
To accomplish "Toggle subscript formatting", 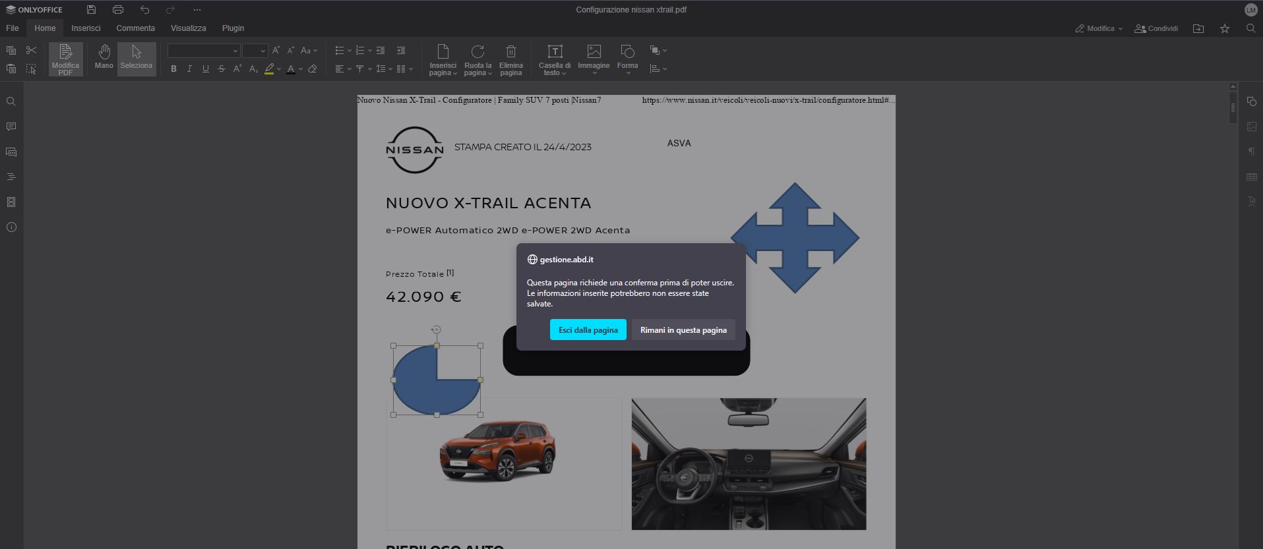I will point(253,69).
